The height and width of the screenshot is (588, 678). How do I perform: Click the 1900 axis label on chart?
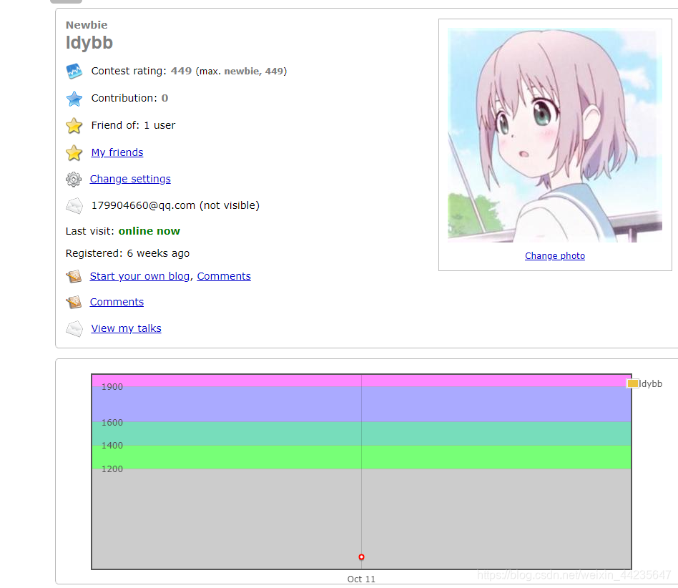point(112,387)
